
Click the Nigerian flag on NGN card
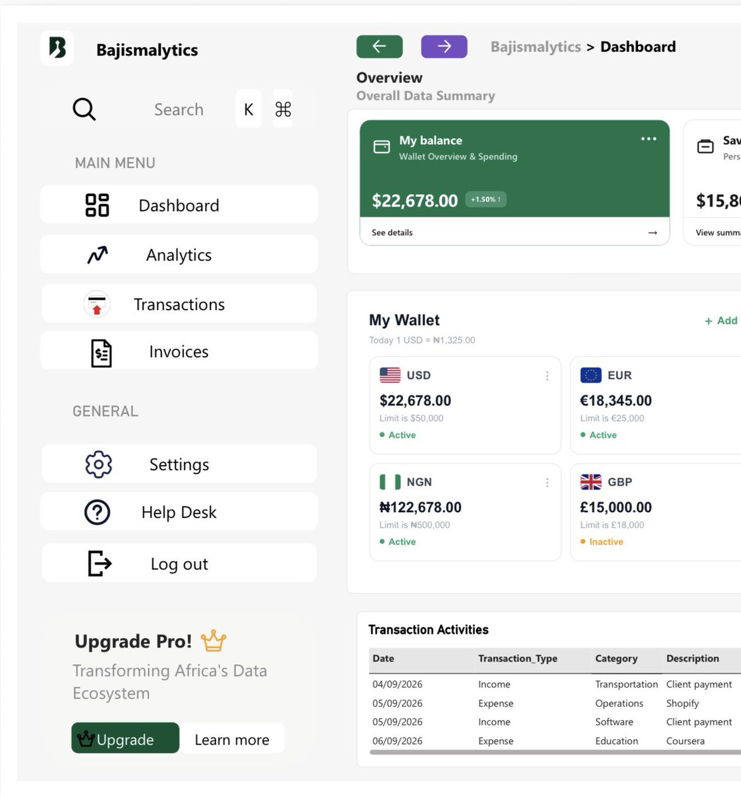coord(390,482)
